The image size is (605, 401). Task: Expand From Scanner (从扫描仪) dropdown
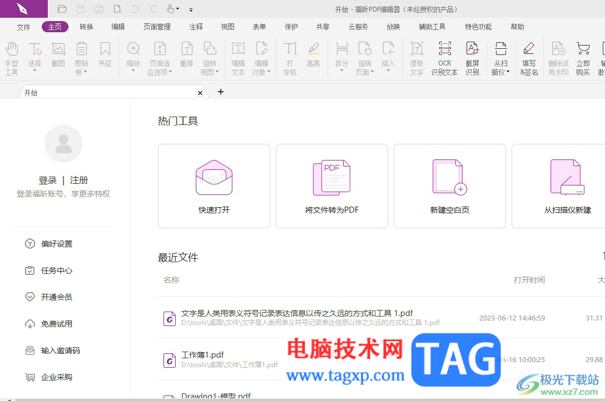(x=508, y=72)
